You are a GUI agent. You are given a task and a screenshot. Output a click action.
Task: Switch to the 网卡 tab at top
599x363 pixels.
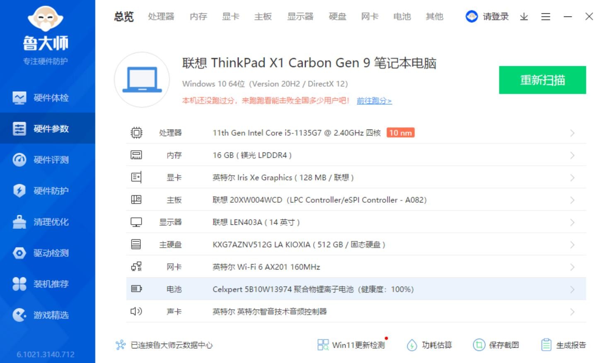click(370, 17)
